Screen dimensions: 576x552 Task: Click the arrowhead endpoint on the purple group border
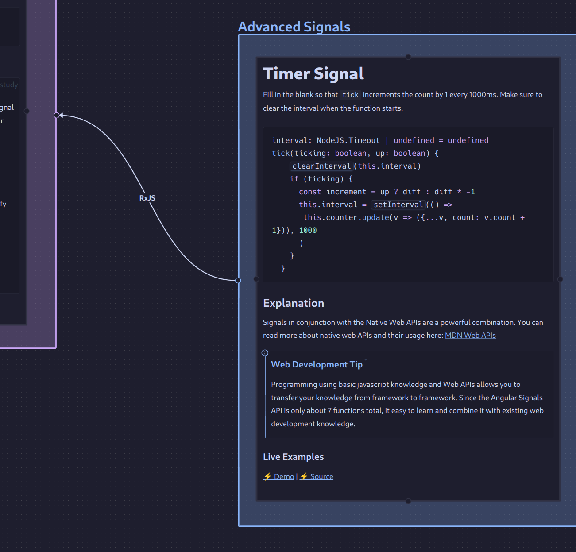[57, 115]
